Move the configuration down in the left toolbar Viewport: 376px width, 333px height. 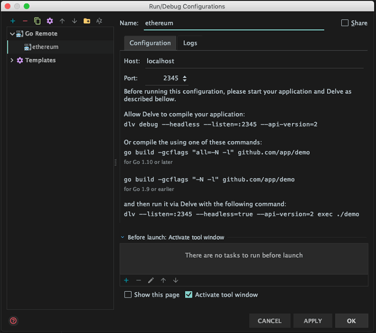pyautogui.click(x=75, y=21)
